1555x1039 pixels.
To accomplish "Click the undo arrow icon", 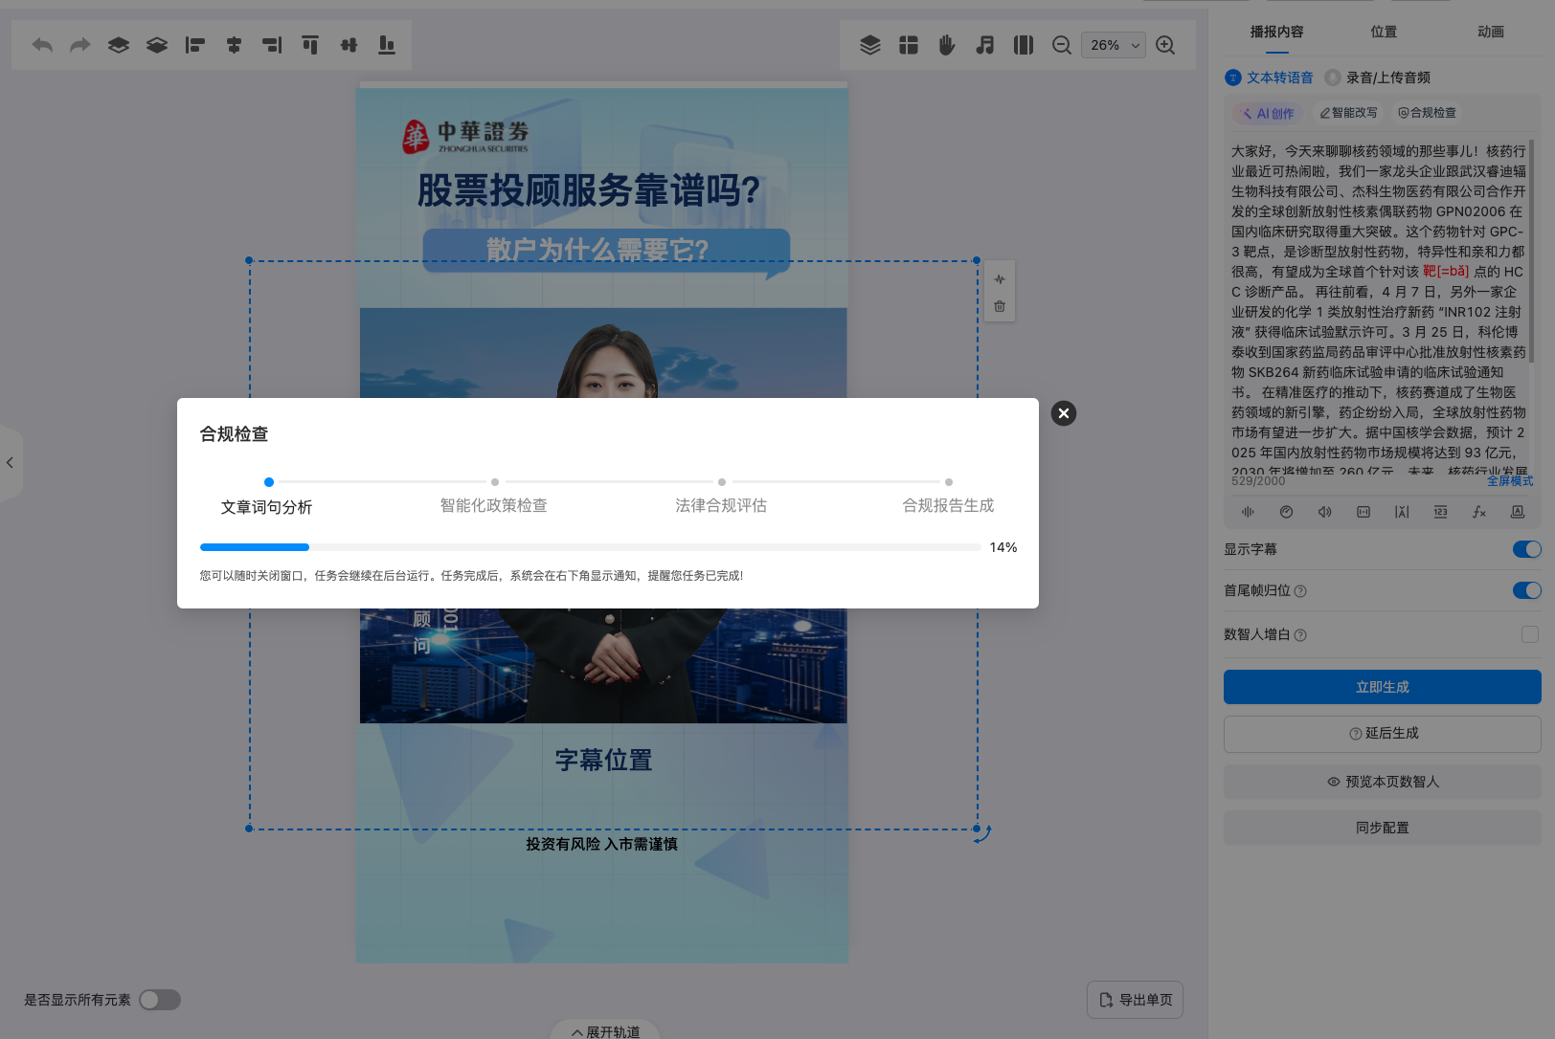I will (42, 45).
